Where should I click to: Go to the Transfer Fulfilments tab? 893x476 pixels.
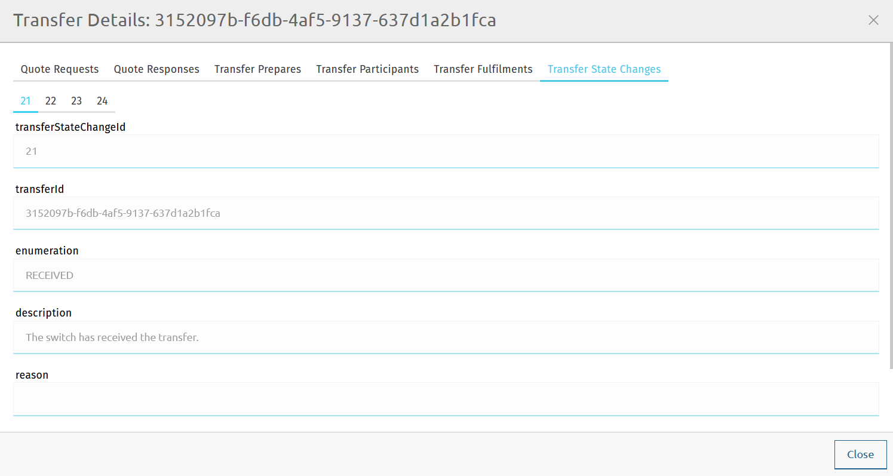[483, 69]
